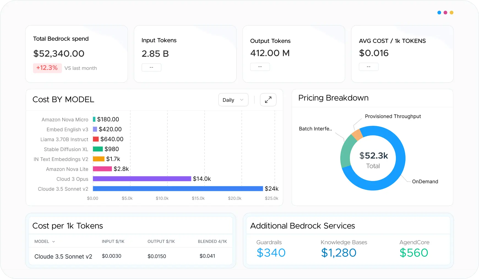Expand the Cost BY MODEL chart fullscreen
The height and width of the screenshot is (279, 479).
(268, 100)
